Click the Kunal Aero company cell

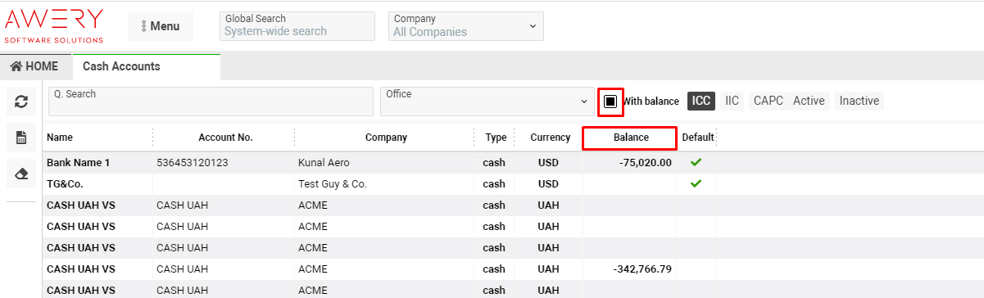coord(324,163)
